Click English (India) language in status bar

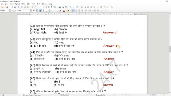[x=100, y=95]
